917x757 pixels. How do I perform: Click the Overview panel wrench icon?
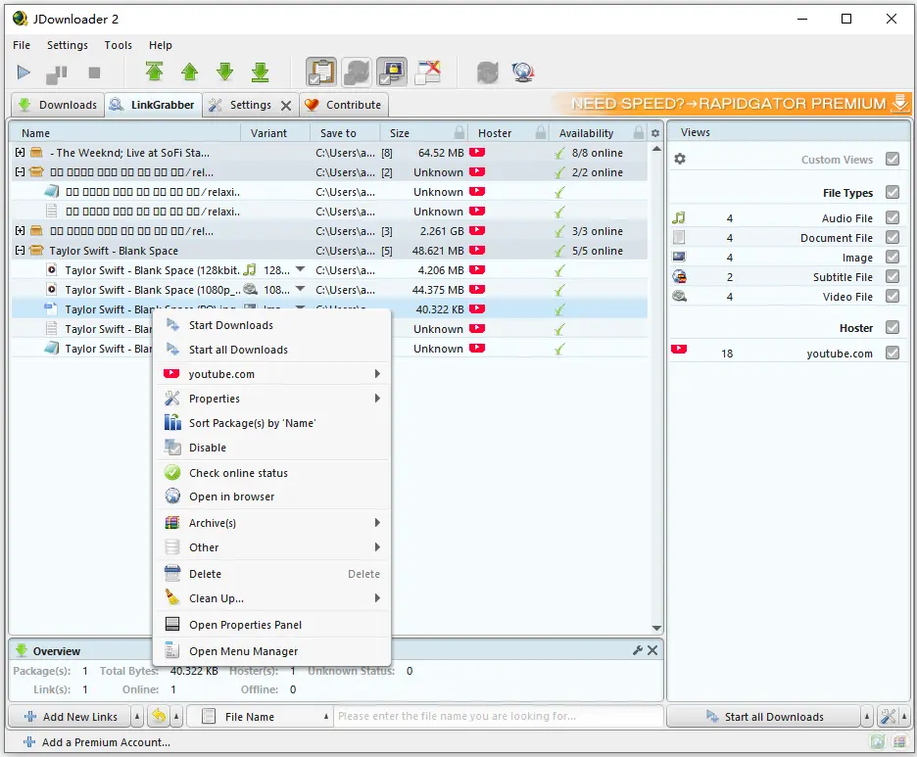point(638,650)
